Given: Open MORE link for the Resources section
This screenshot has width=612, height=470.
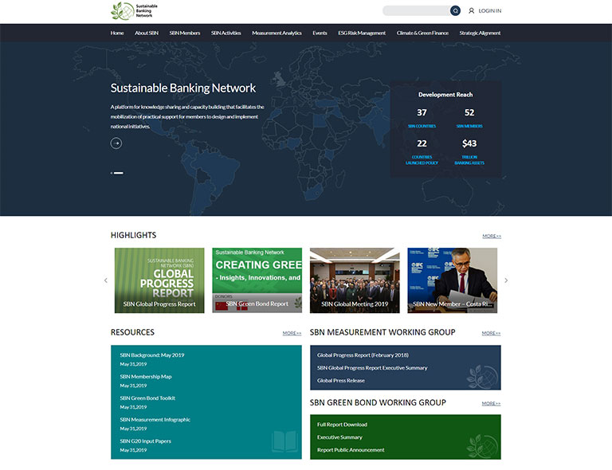Looking at the screenshot, I should coord(292,334).
